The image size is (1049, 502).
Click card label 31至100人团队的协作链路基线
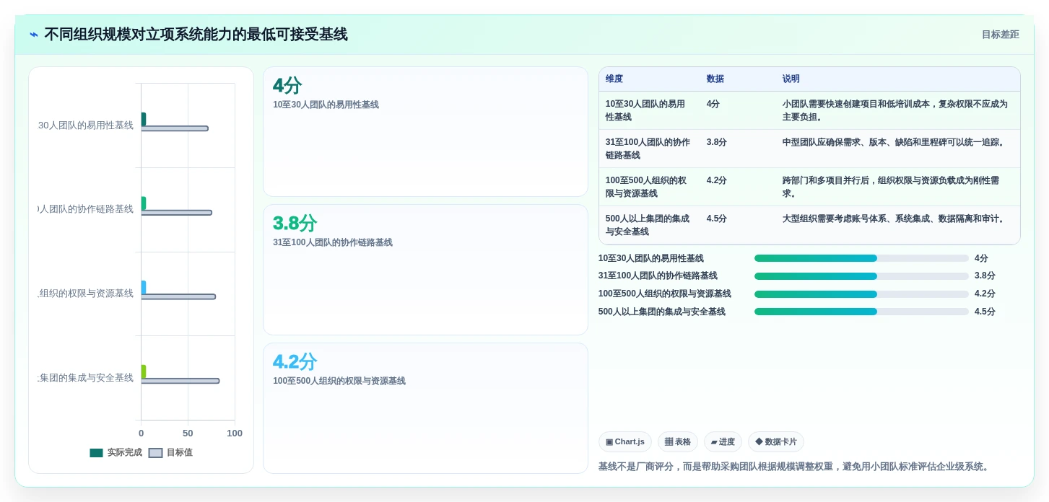point(333,243)
